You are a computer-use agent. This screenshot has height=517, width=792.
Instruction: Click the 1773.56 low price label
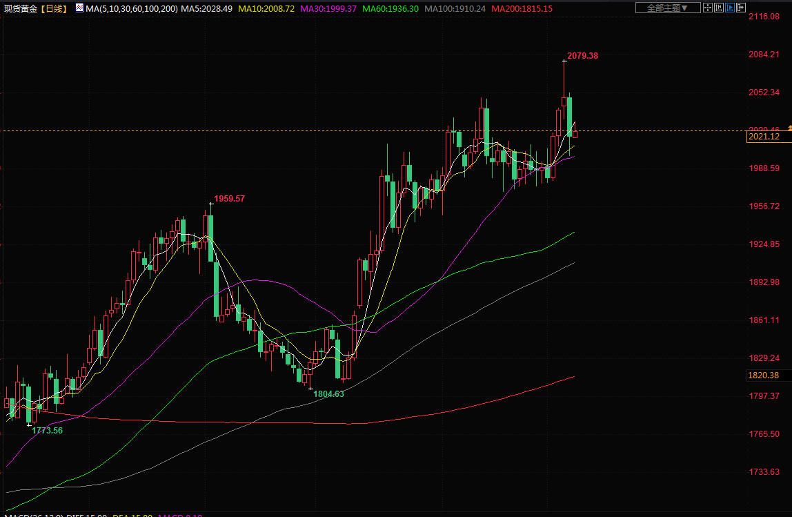point(47,430)
